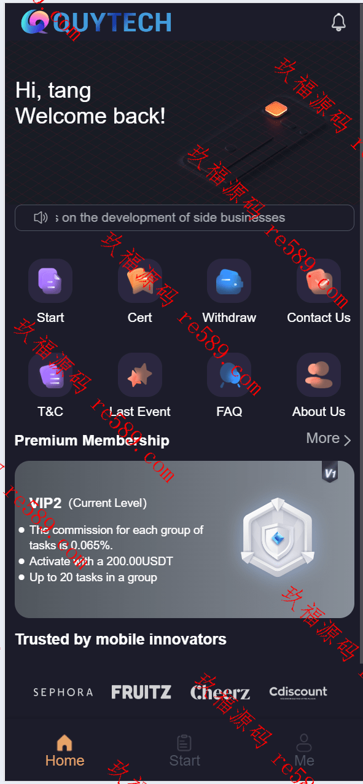Click the speaker announcement icon

pyautogui.click(x=41, y=218)
